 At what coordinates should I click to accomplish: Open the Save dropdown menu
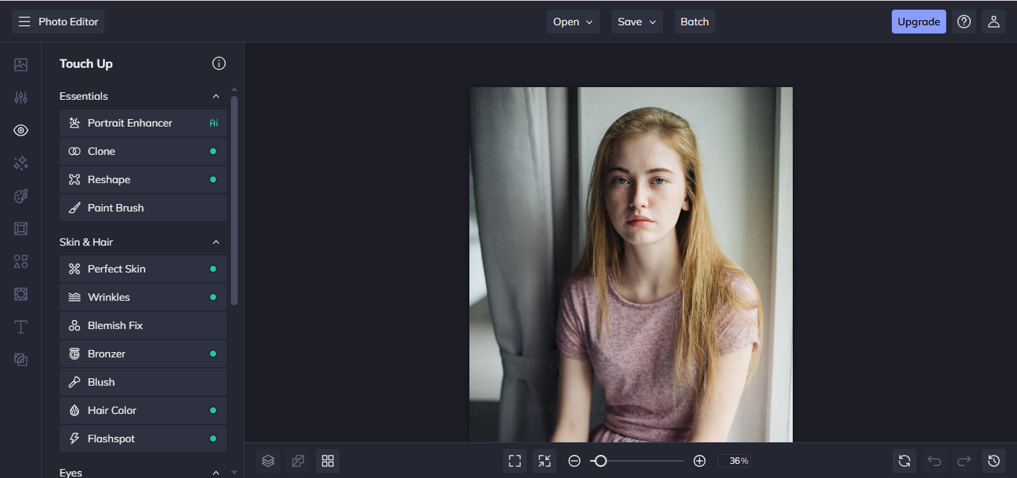coord(637,22)
